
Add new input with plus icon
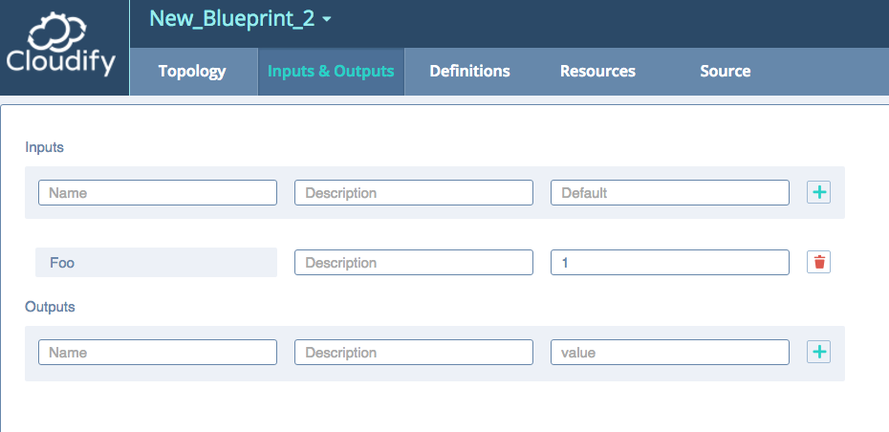(818, 192)
